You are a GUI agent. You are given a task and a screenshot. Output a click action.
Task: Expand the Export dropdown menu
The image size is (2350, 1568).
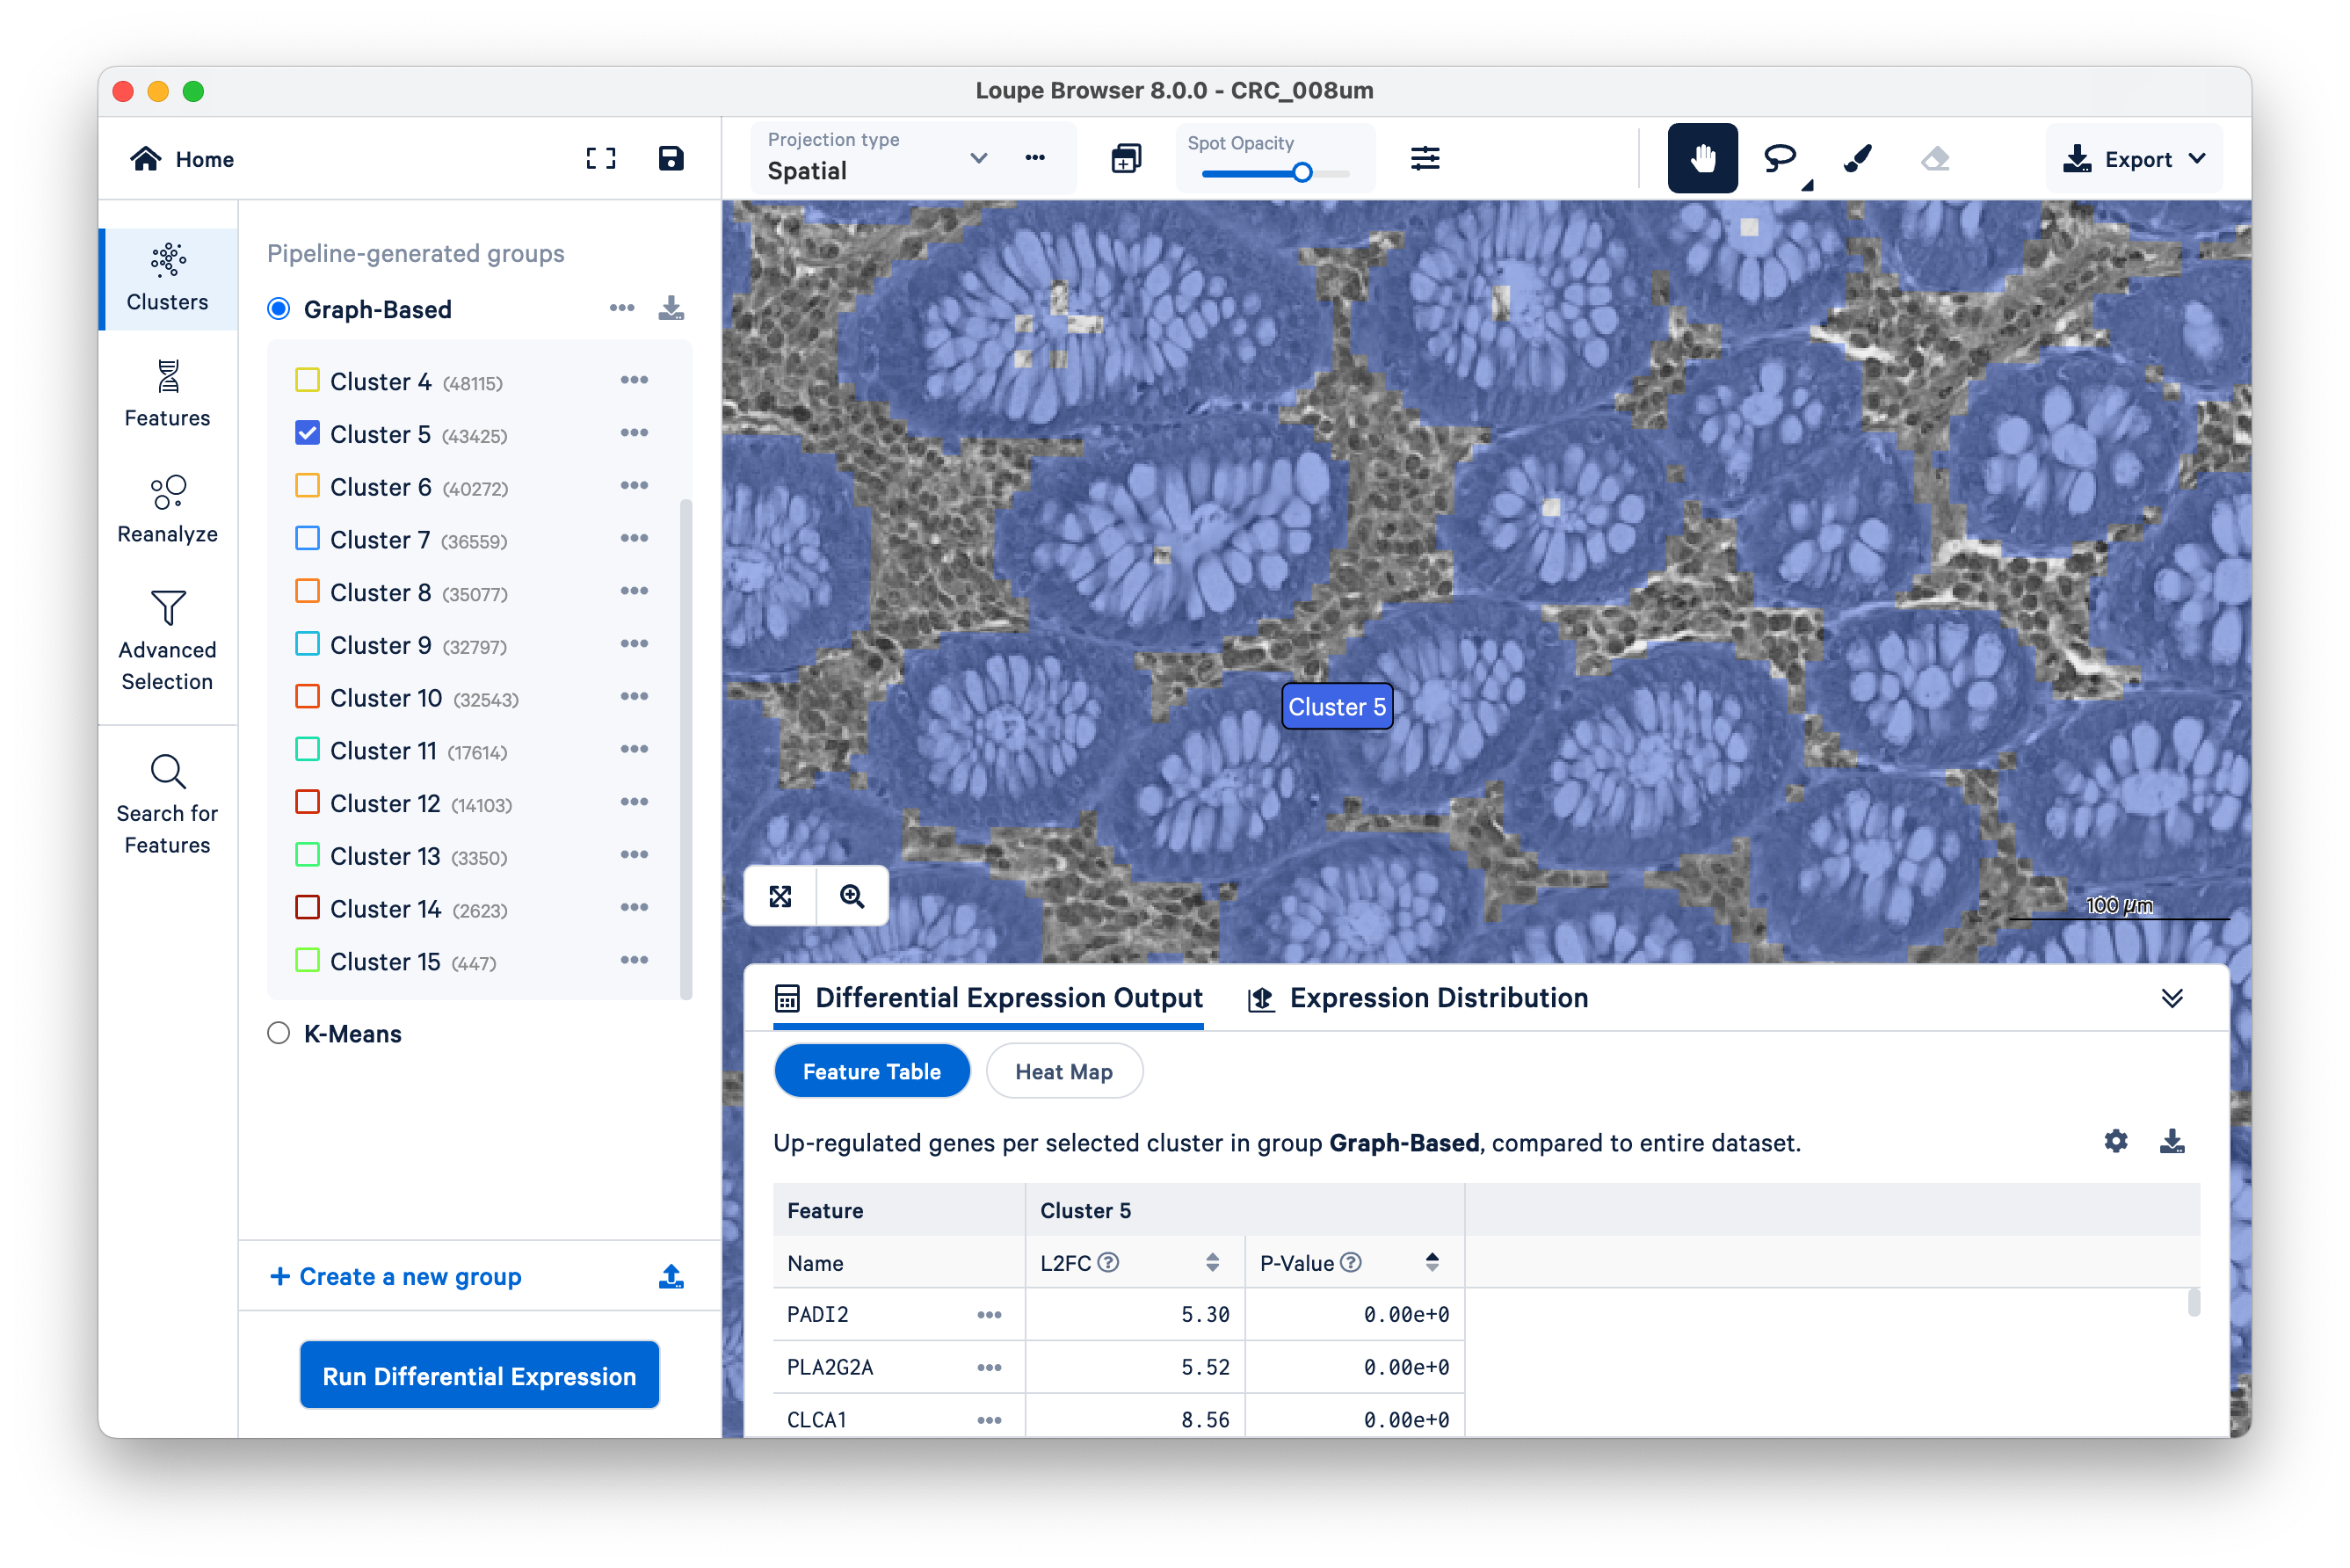2135,159
